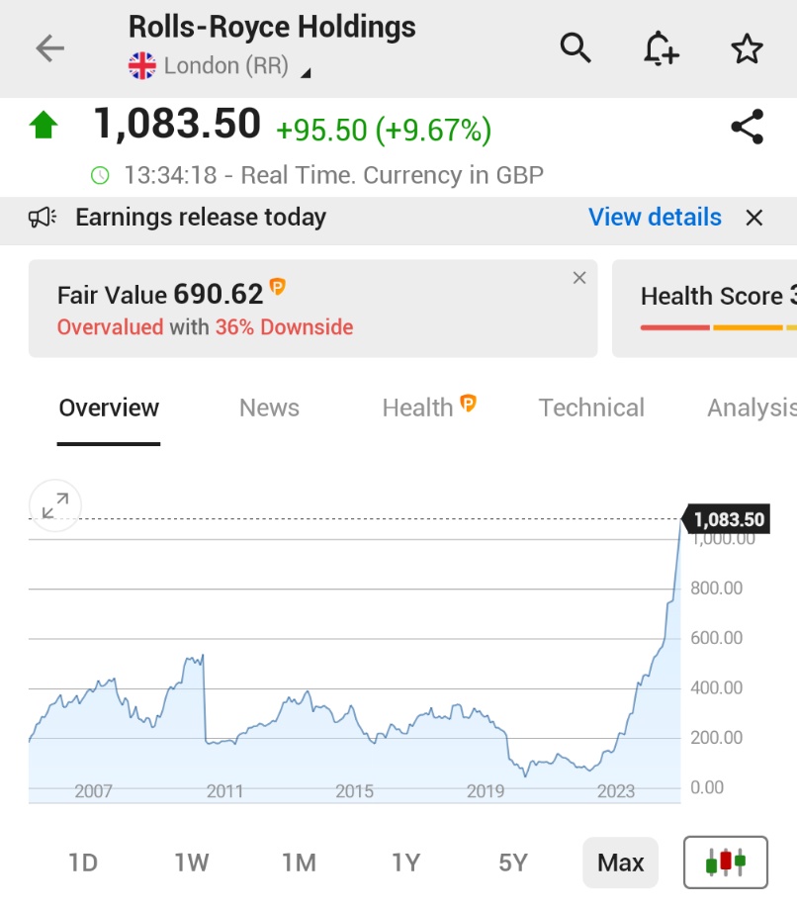Image resolution: width=797 pixels, height=909 pixels.
Task: Tap the Overvalued with 36% Downside text
Action: click(x=206, y=327)
